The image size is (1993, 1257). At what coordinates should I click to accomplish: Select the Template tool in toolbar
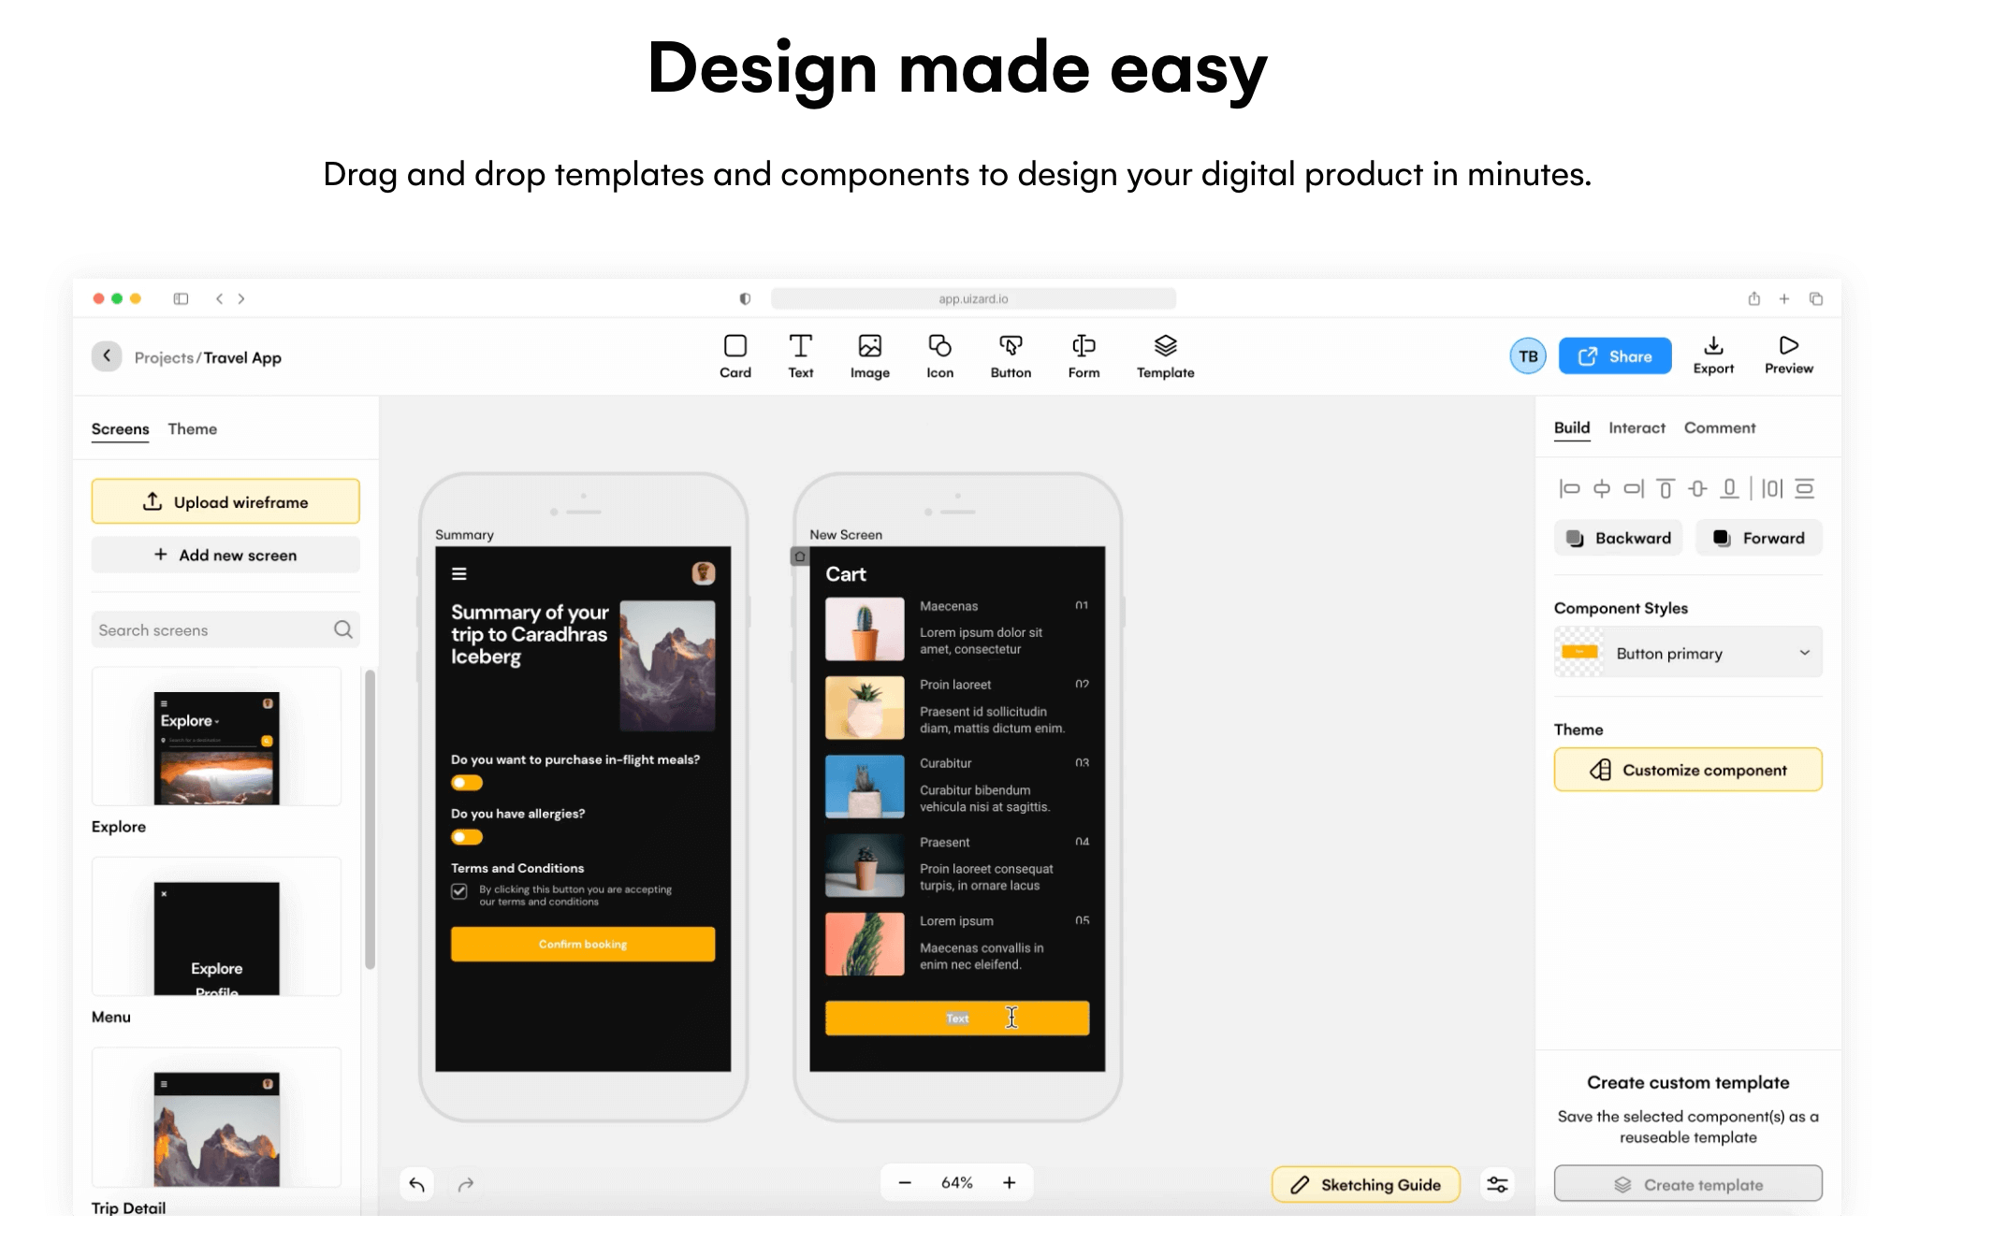coord(1165,356)
